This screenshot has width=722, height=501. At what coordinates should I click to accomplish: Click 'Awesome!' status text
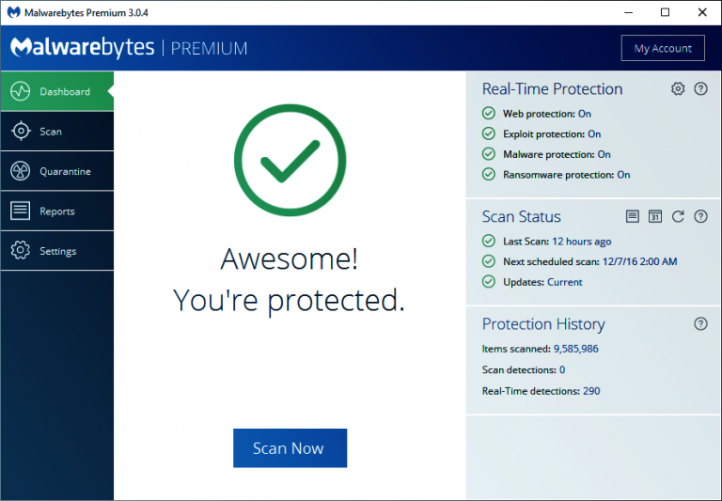(x=290, y=258)
